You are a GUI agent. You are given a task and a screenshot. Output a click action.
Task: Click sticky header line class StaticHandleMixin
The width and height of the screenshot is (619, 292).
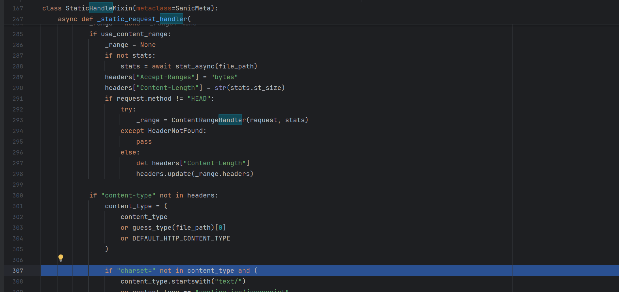(x=130, y=8)
